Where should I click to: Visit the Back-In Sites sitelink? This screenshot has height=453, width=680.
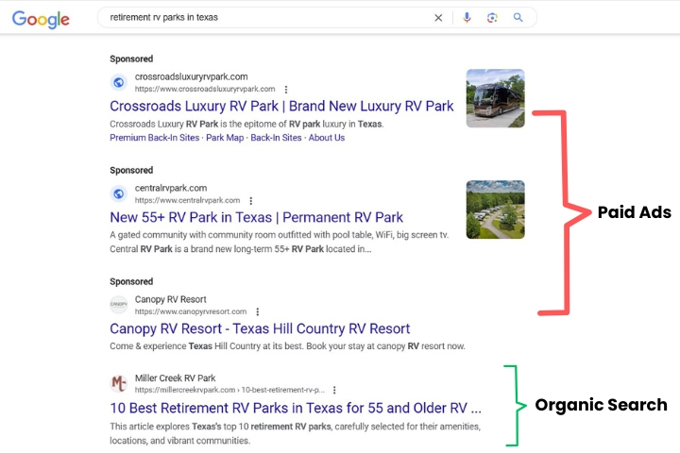click(x=276, y=138)
